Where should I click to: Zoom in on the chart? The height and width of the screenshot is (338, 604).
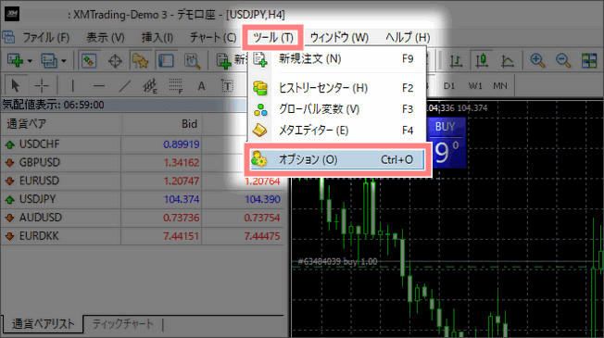(537, 61)
